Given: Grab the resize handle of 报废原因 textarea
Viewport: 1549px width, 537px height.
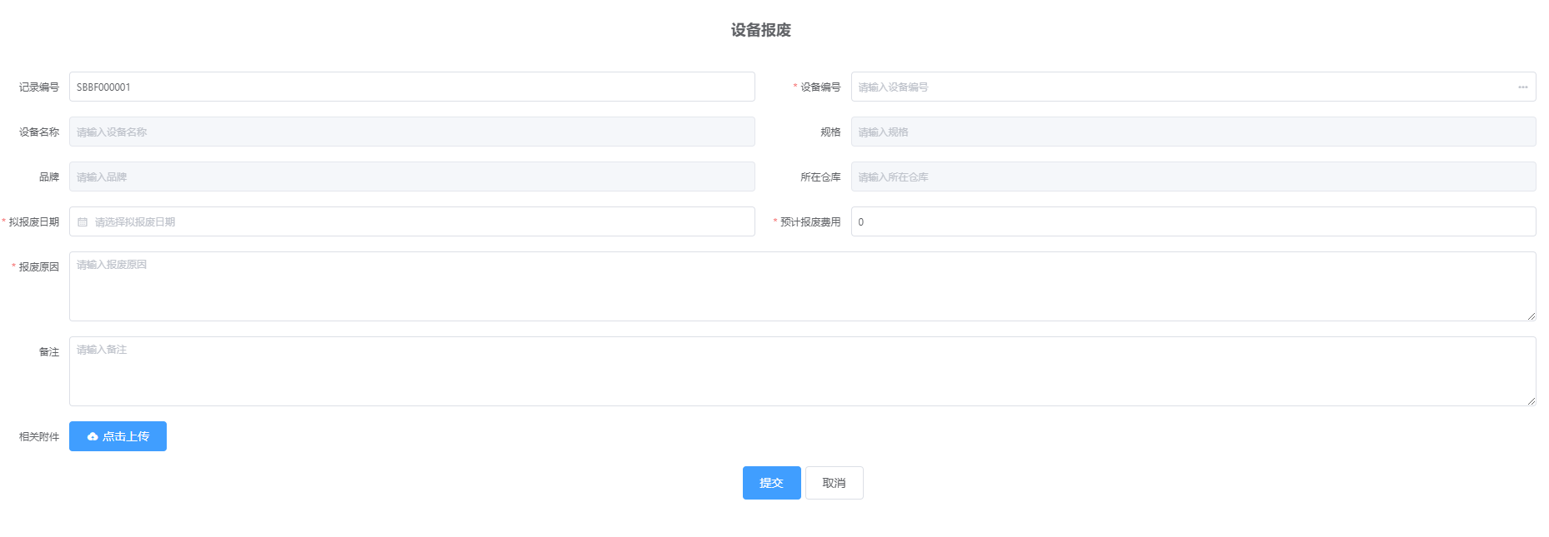Looking at the screenshot, I should click(x=1531, y=316).
